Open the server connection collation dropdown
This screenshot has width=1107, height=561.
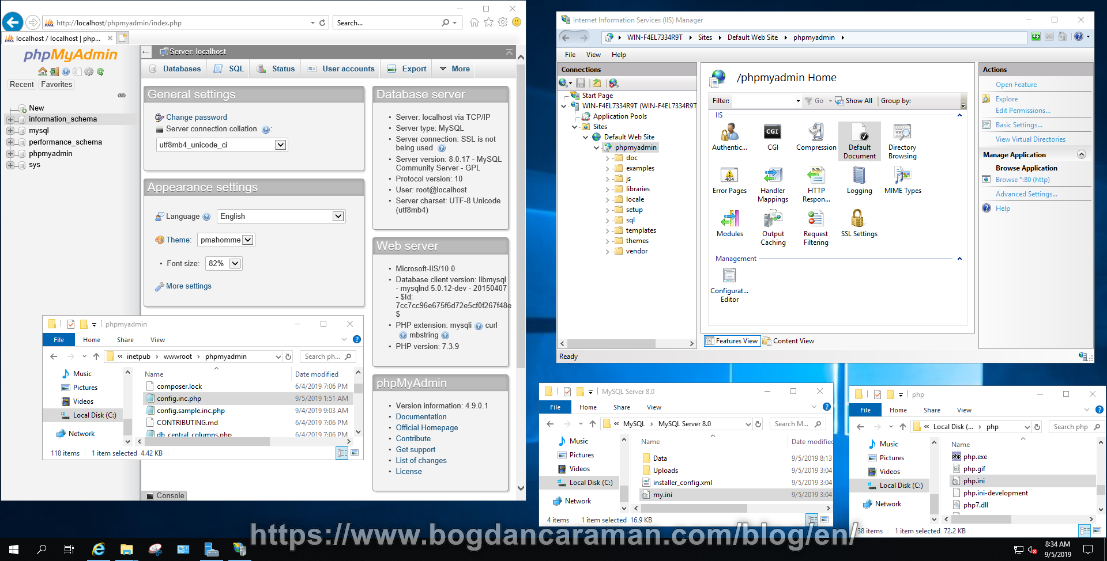pos(222,145)
